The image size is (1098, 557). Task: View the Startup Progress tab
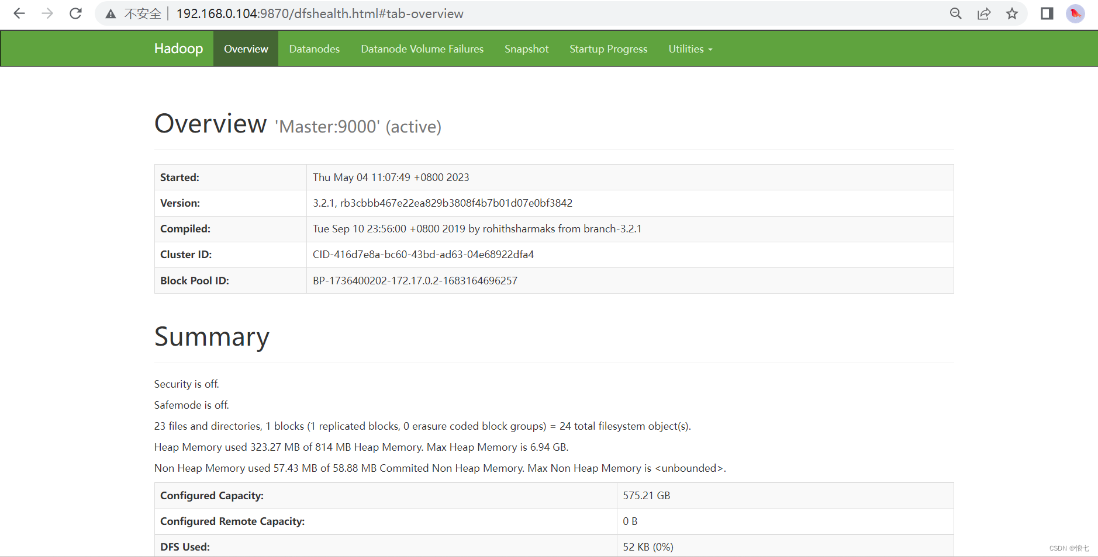tap(608, 48)
